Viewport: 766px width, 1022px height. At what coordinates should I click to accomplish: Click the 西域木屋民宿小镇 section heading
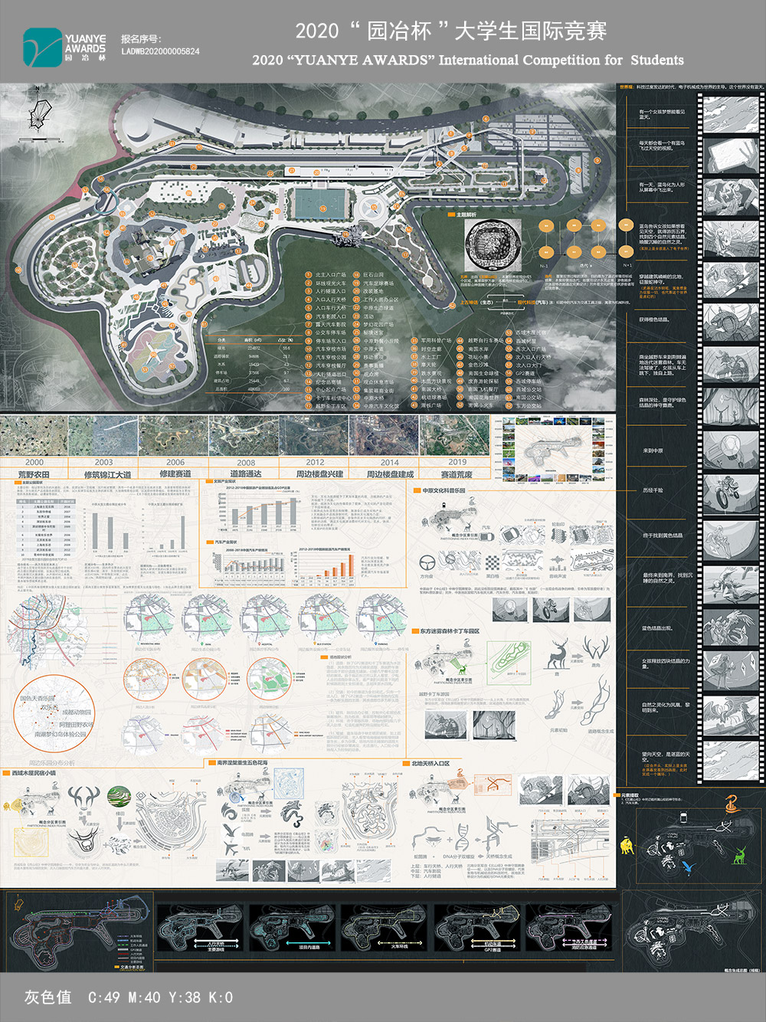(34, 773)
